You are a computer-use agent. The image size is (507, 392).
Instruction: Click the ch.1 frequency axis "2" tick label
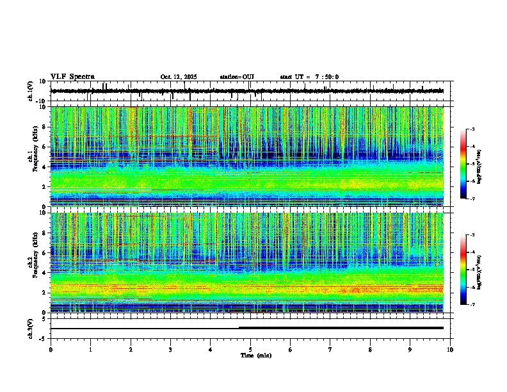tap(45, 187)
